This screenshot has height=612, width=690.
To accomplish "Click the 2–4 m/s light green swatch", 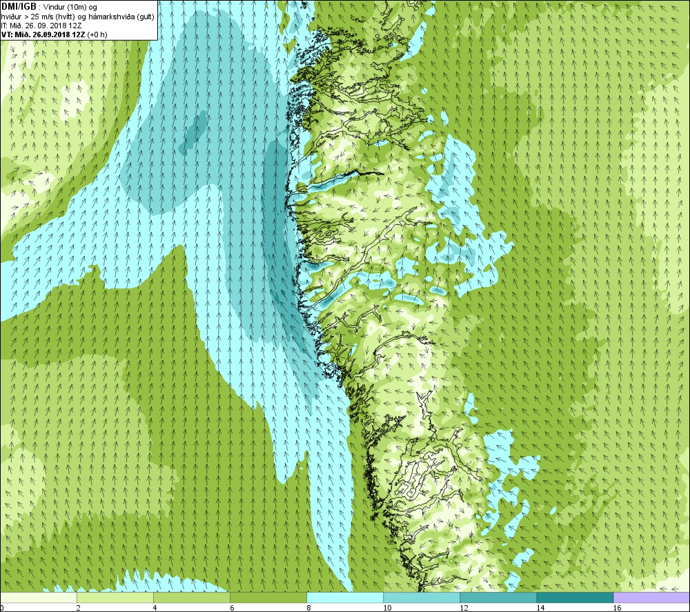I will point(115,598).
